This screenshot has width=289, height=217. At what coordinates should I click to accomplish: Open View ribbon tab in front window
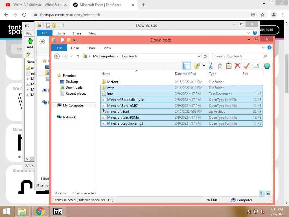[107, 48]
